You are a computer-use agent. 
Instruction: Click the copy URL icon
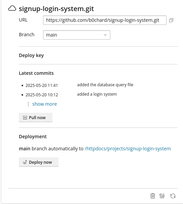171,20
